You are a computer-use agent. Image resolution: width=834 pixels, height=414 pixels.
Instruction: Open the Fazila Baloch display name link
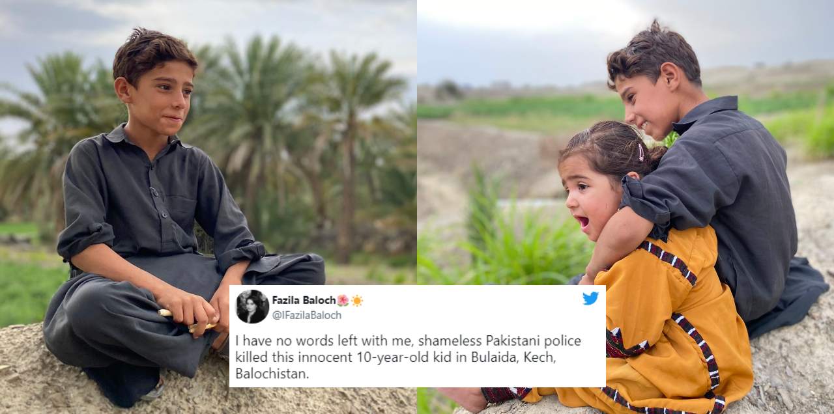[x=303, y=300]
